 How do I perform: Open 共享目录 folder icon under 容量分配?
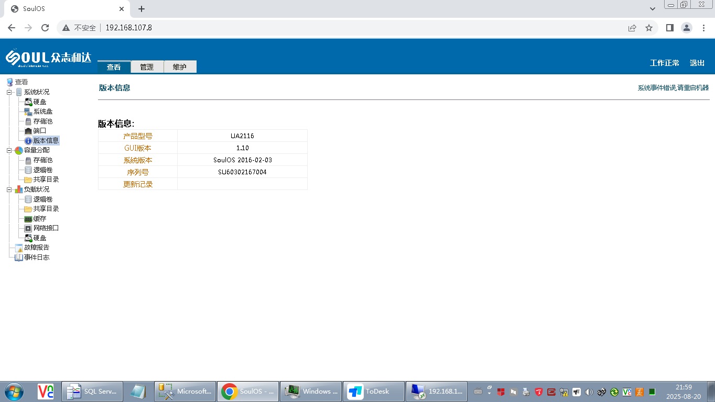pos(28,180)
